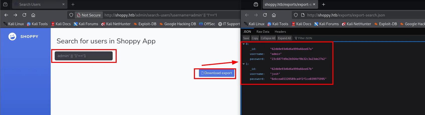Open tab list dropdown in left window
Screen dimensions: 425x115
click(x=5, y=4)
